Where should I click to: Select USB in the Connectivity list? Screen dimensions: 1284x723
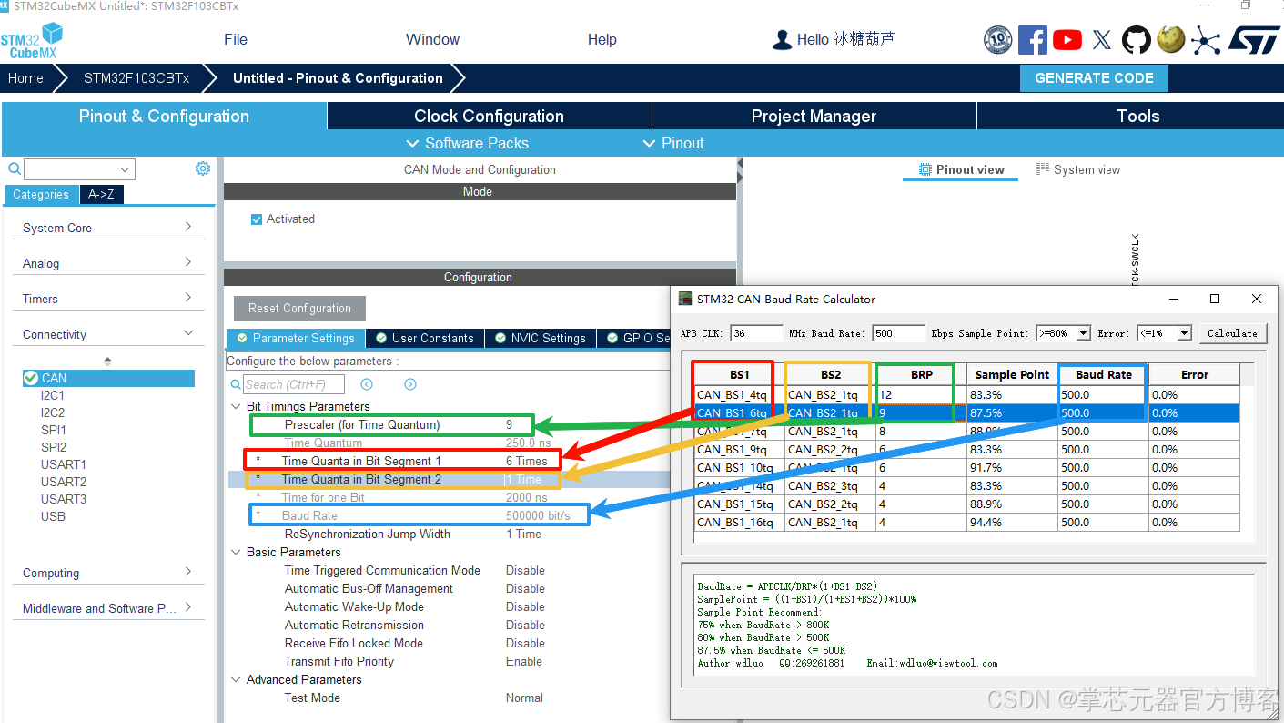click(53, 516)
